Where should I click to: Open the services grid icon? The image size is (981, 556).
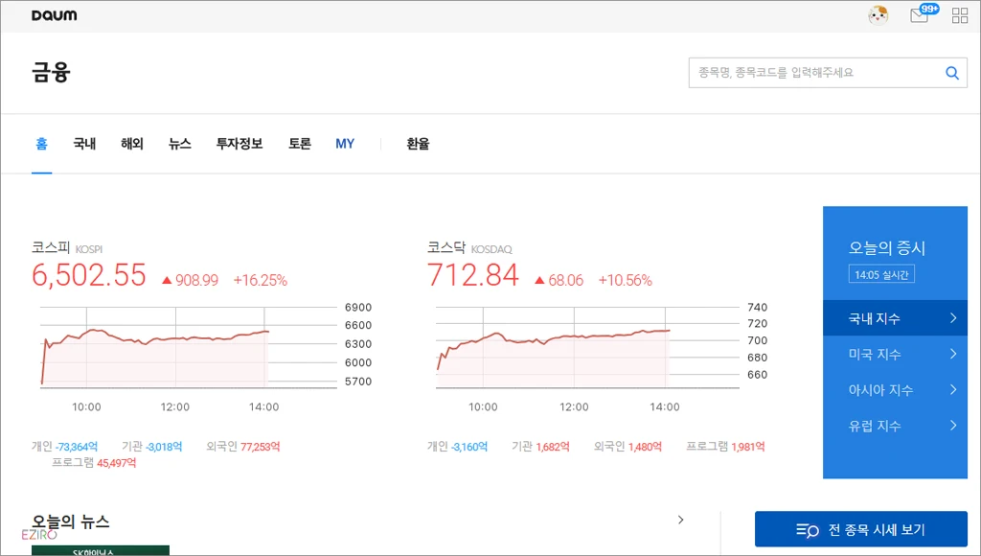tap(960, 15)
